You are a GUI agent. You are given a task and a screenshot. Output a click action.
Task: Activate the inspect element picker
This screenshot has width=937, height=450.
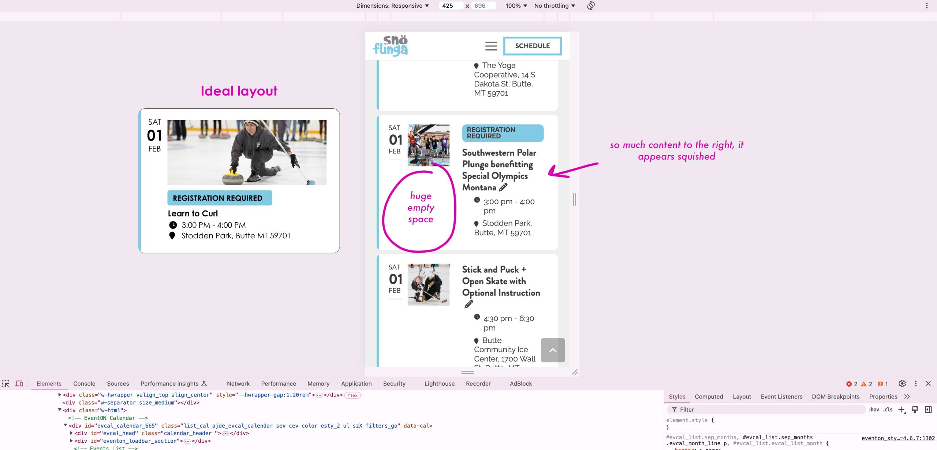coord(5,383)
